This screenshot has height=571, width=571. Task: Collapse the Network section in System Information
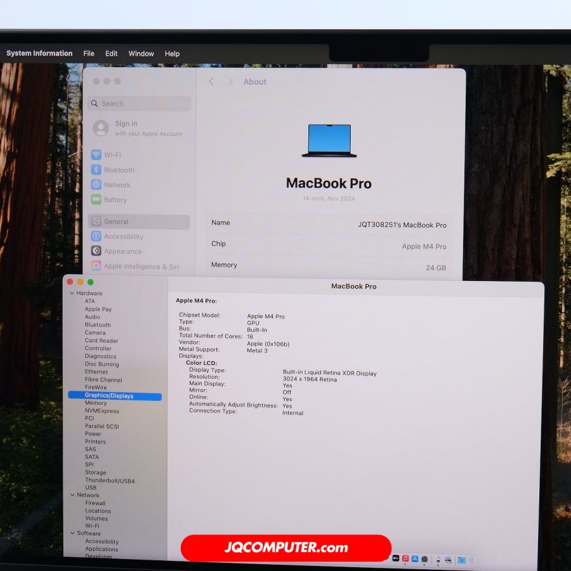click(72, 495)
